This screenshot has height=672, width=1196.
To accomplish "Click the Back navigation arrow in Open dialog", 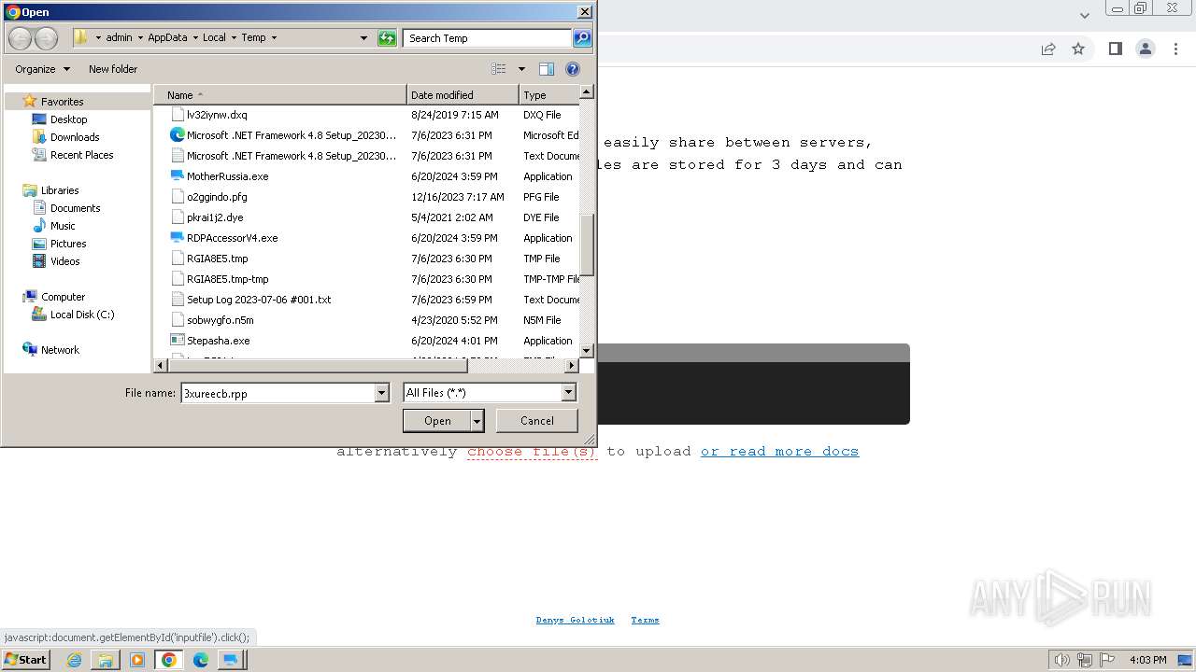I will (x=20, y=38).
